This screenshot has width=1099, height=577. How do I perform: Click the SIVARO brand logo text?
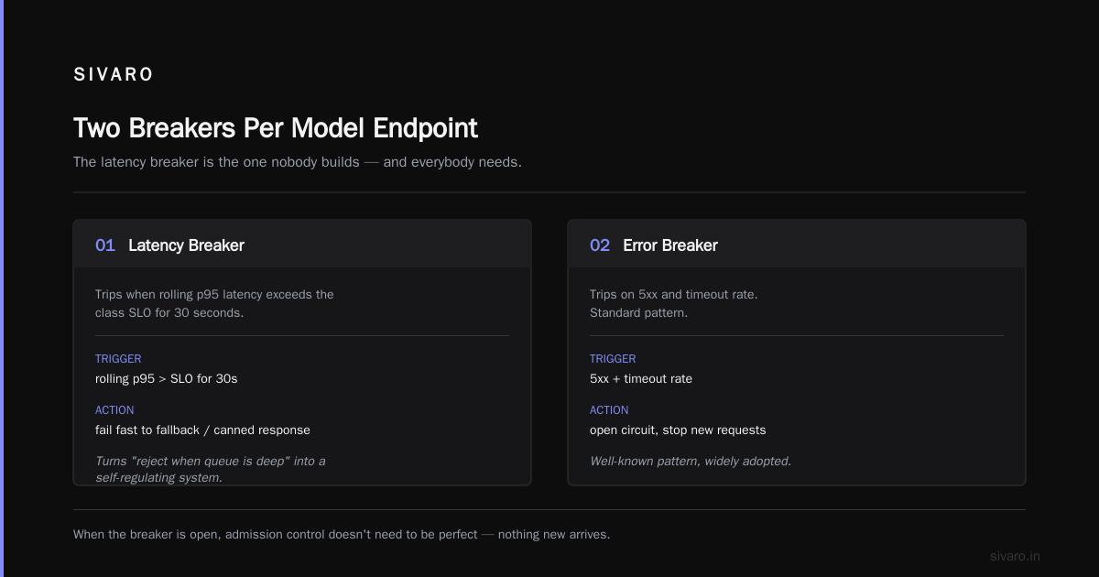pos(114,75)
